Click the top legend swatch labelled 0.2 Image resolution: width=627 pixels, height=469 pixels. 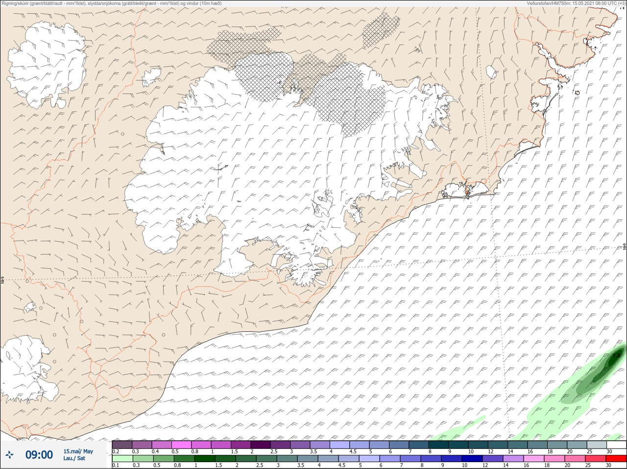coord(122,445)
